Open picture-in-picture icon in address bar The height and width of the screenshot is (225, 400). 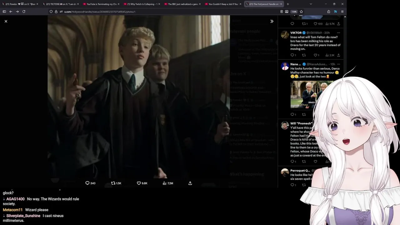pyautogui.click(x=287, y=12)
